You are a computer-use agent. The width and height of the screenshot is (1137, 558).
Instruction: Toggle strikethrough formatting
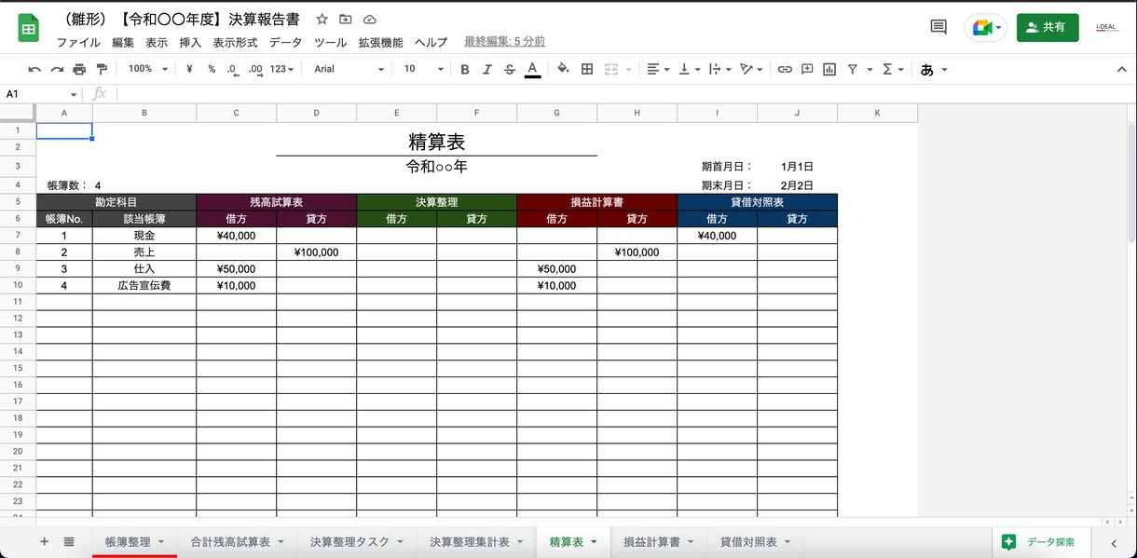coord(509,69)
